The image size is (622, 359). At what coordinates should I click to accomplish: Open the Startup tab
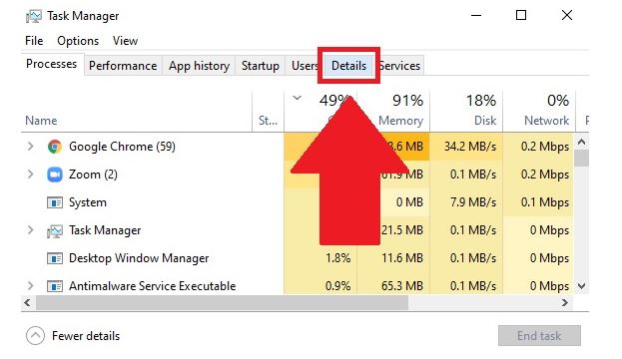coord(261,66)
